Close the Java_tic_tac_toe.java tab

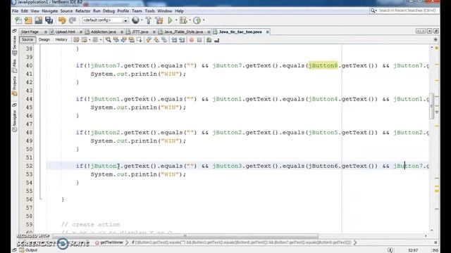(268, 32)
